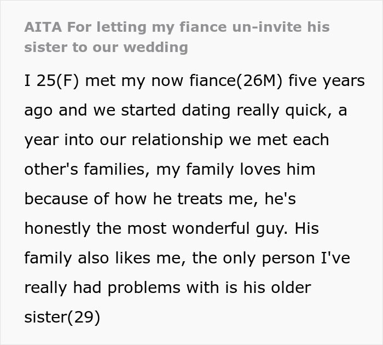Click "sister(29)" on the last line

click(x=62, y=317)
